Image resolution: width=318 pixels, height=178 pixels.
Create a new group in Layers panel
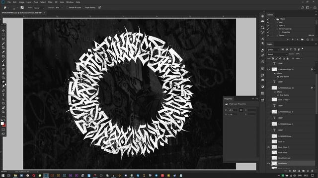[x=303, y=171]
